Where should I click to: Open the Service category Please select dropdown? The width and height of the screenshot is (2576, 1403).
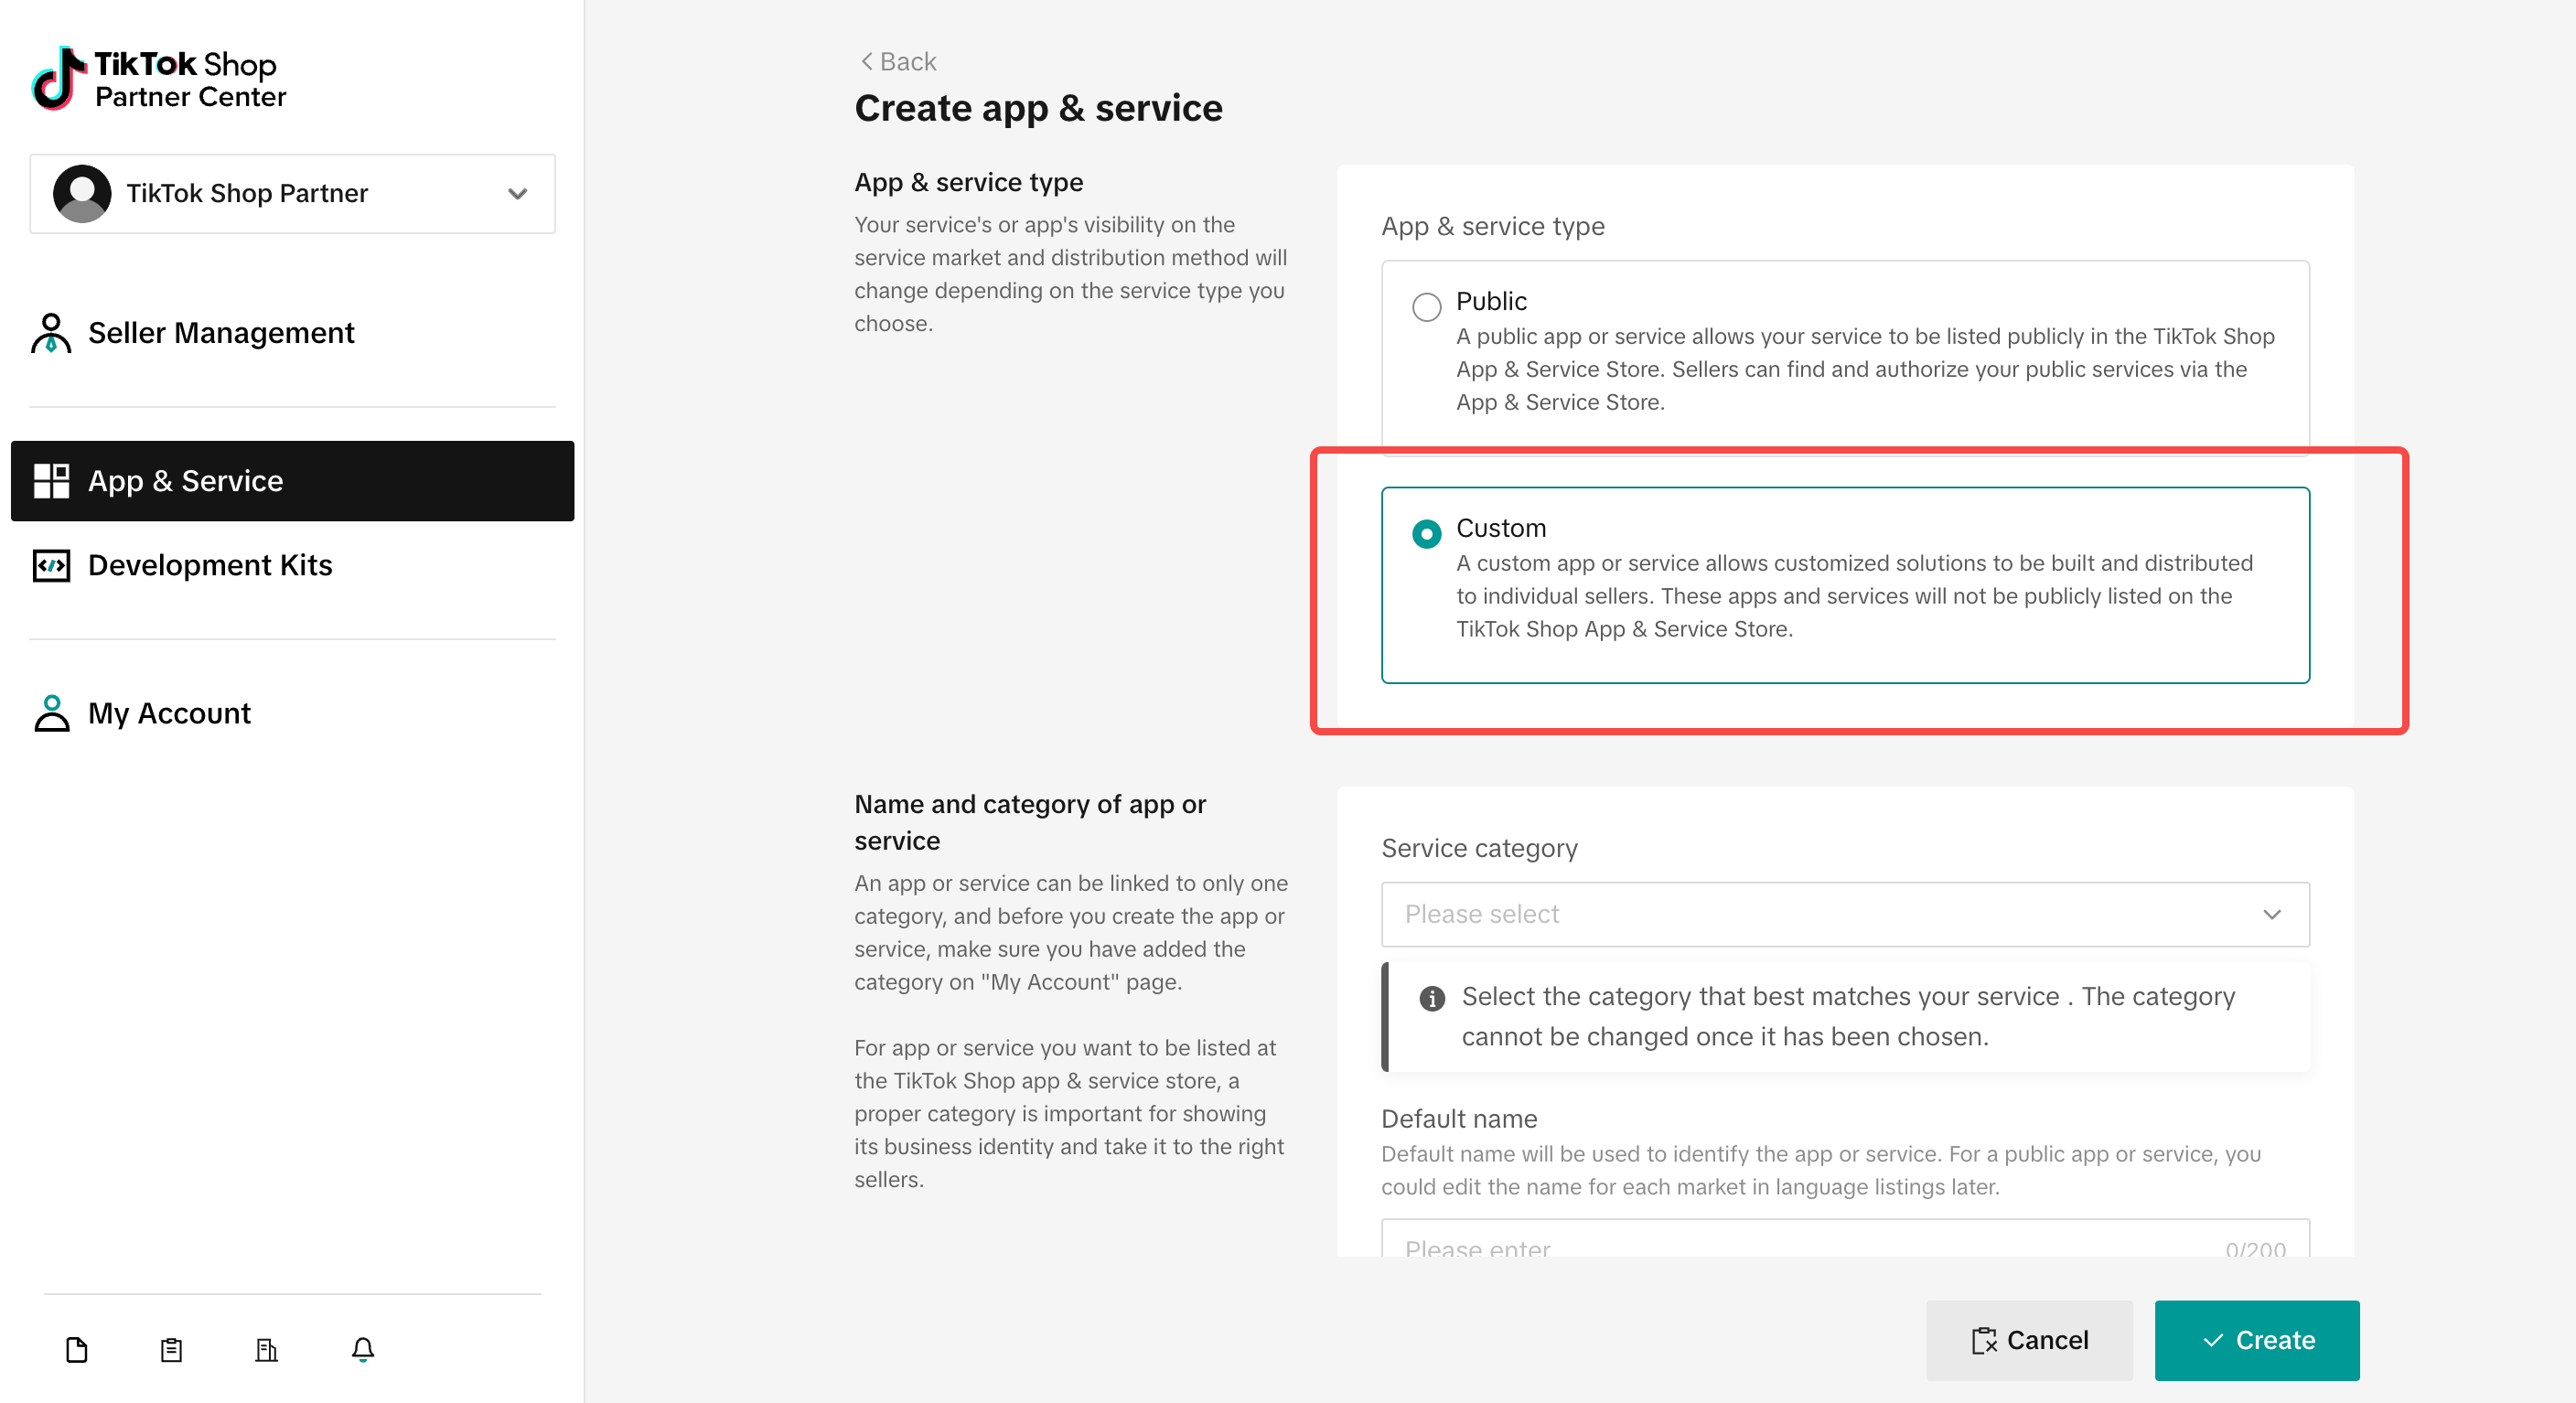[1845, 914]
